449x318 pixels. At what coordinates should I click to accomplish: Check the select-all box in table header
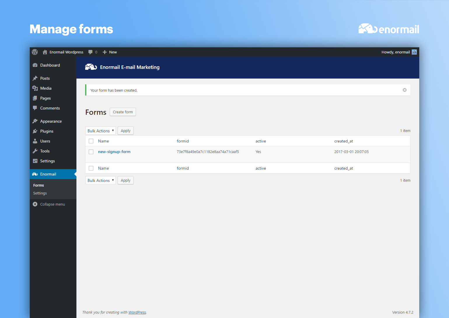(91, 141)
